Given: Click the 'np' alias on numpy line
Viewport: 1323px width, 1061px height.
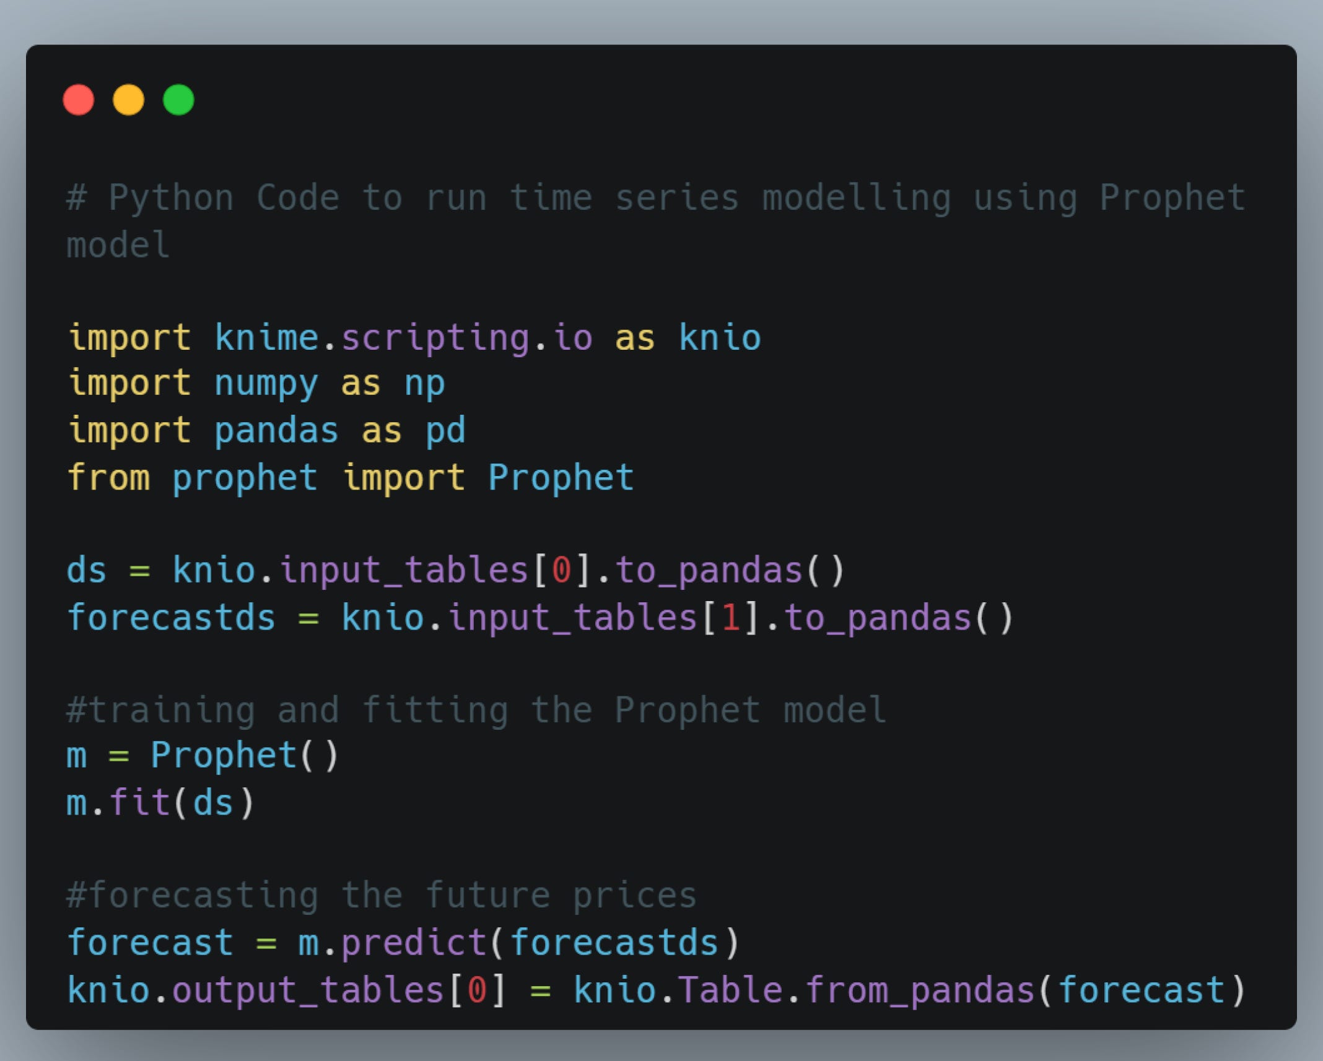Looking at the screenshot, I should (x=424, y=384).
